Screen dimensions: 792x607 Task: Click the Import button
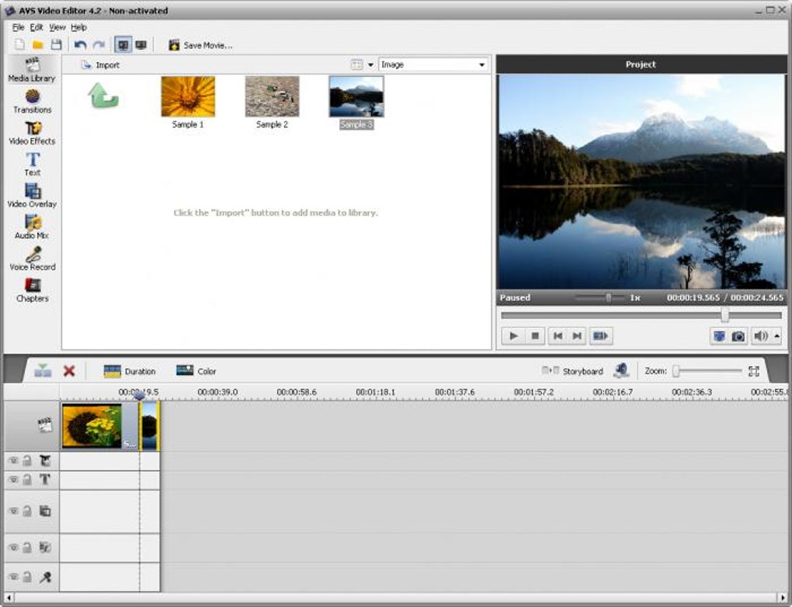[101, 65]
